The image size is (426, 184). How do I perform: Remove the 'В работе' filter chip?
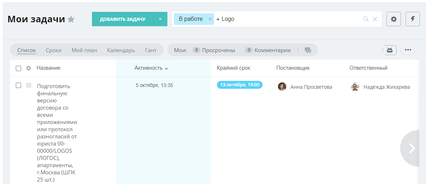coord(210,19)
